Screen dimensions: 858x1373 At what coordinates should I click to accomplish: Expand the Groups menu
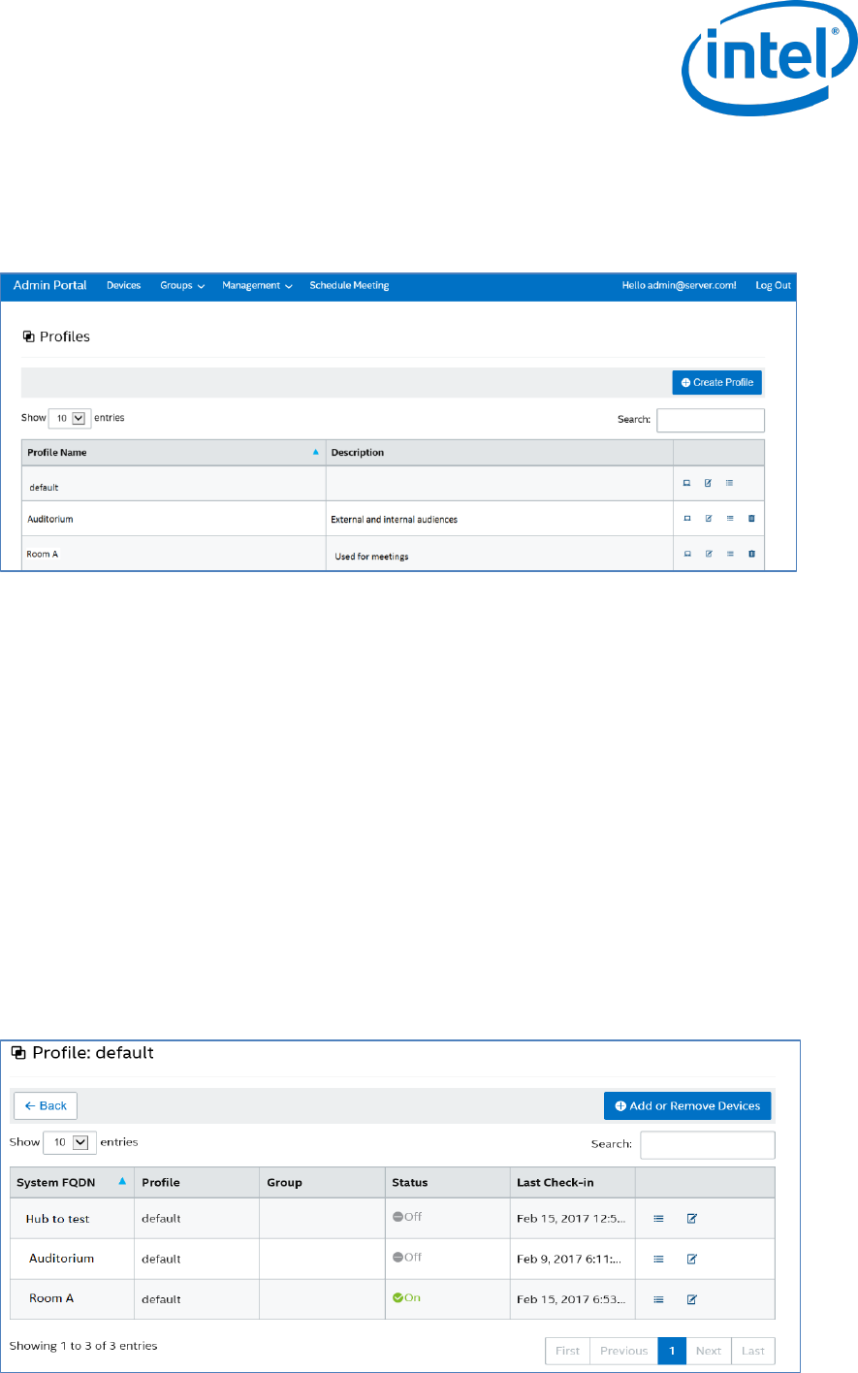coord(182,286)
